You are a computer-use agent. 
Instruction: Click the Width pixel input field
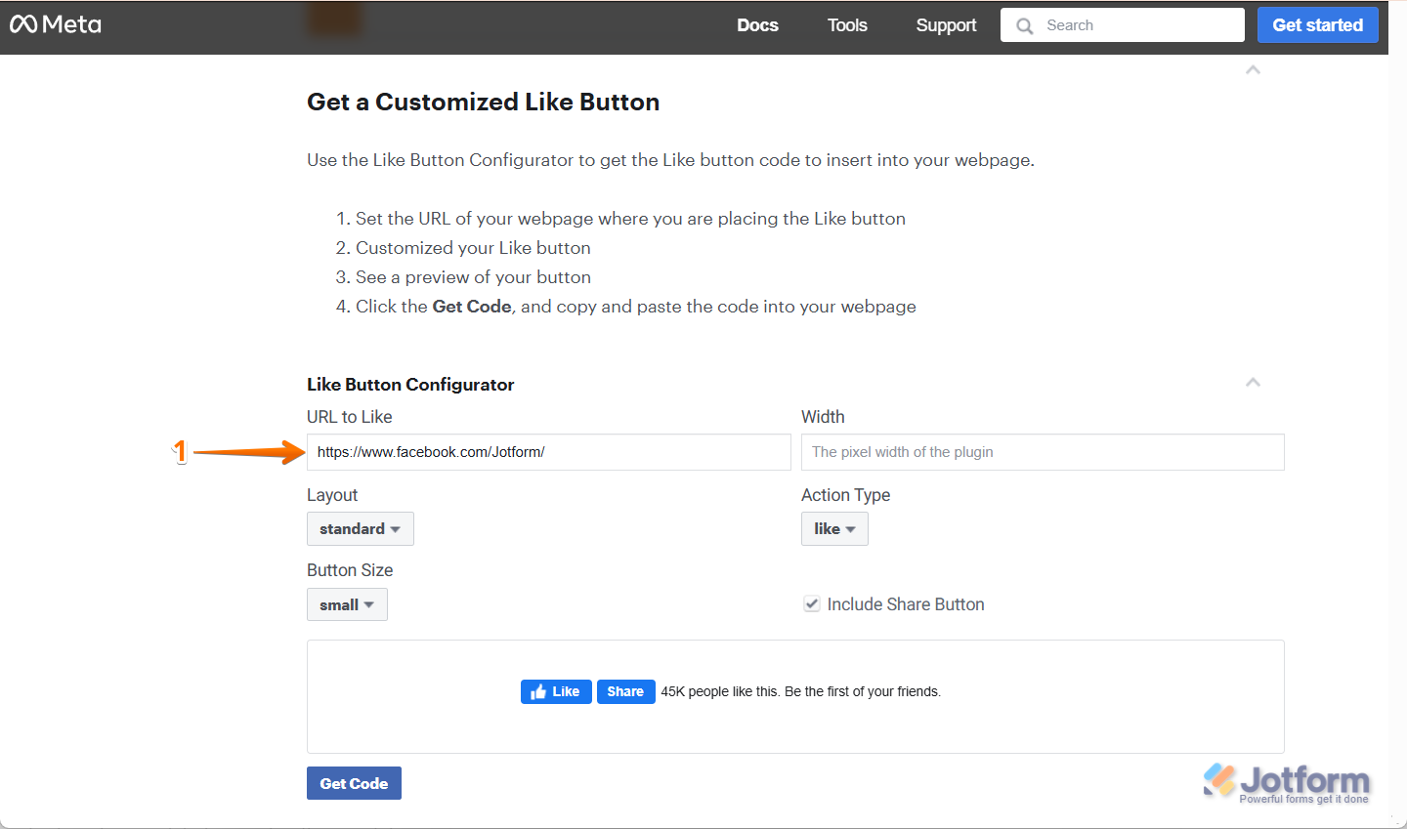1042,452
